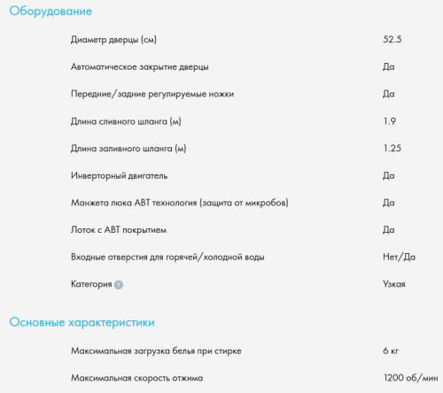Open the Категория help question-mark icon
Screen dimensions: 443x393
[x=119, y=285]
